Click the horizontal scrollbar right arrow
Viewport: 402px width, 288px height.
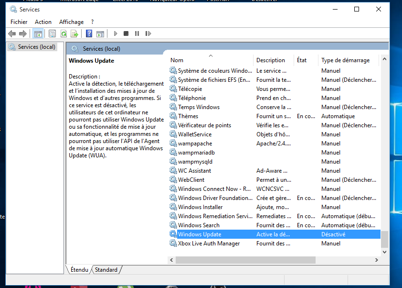tap(376, 260)
